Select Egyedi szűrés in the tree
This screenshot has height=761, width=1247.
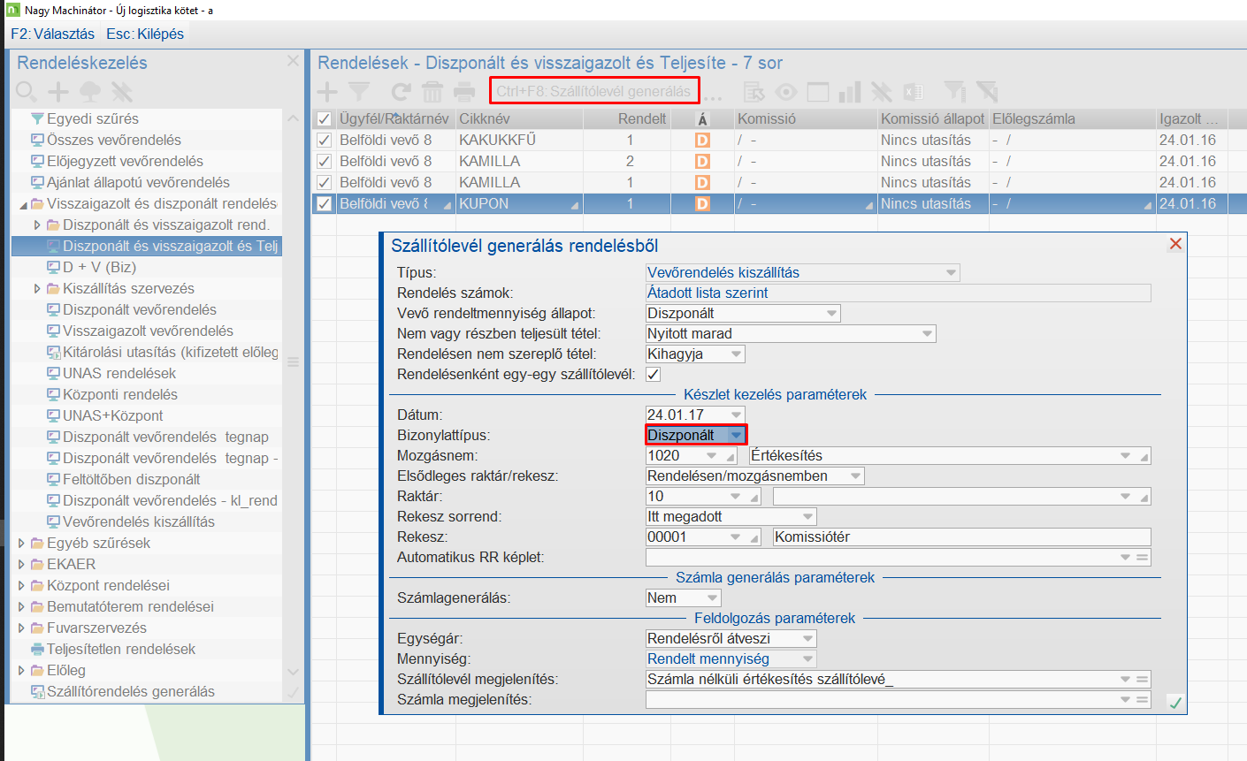(x=93, y=118)
